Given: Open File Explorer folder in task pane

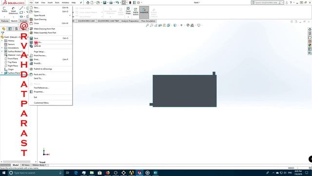Looking at the screenshot, I should pyautogui.click(x=310, y=37).
